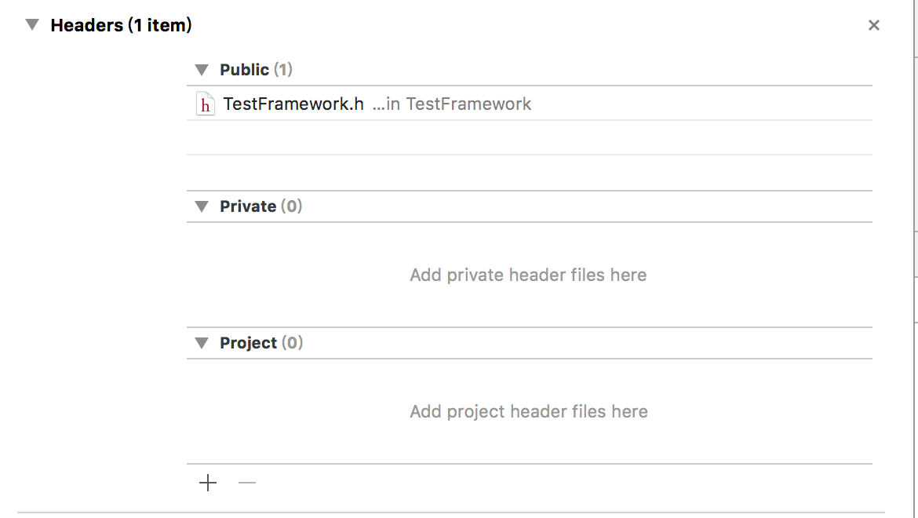Click 'Add private header files here' placeholder
918x518 pixels.
(x=528, y=275)
